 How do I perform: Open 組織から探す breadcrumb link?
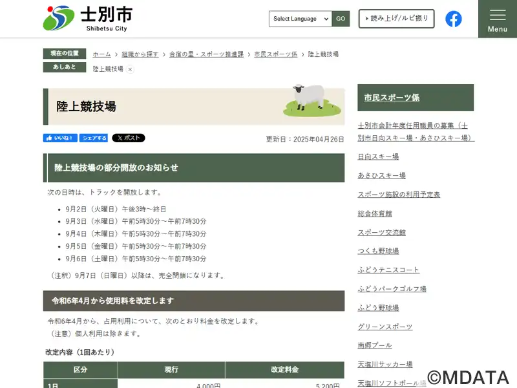tap(140, 54)
